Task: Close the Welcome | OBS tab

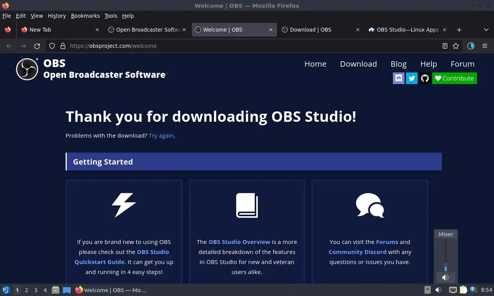Action: 271,30
